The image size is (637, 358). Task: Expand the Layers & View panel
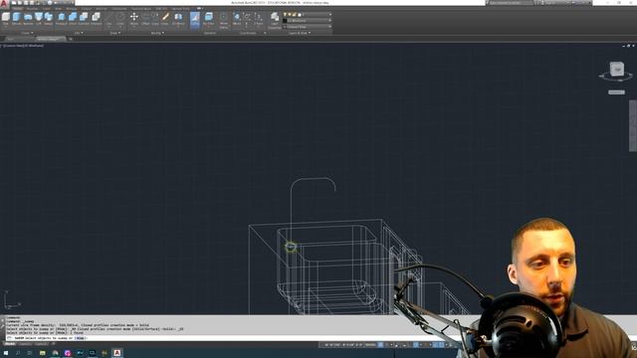coord(300,33)
